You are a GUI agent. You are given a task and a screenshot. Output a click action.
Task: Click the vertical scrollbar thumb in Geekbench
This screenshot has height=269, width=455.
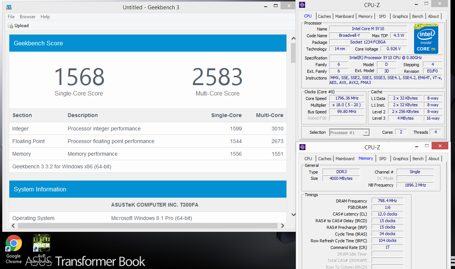tap(293, 53)
